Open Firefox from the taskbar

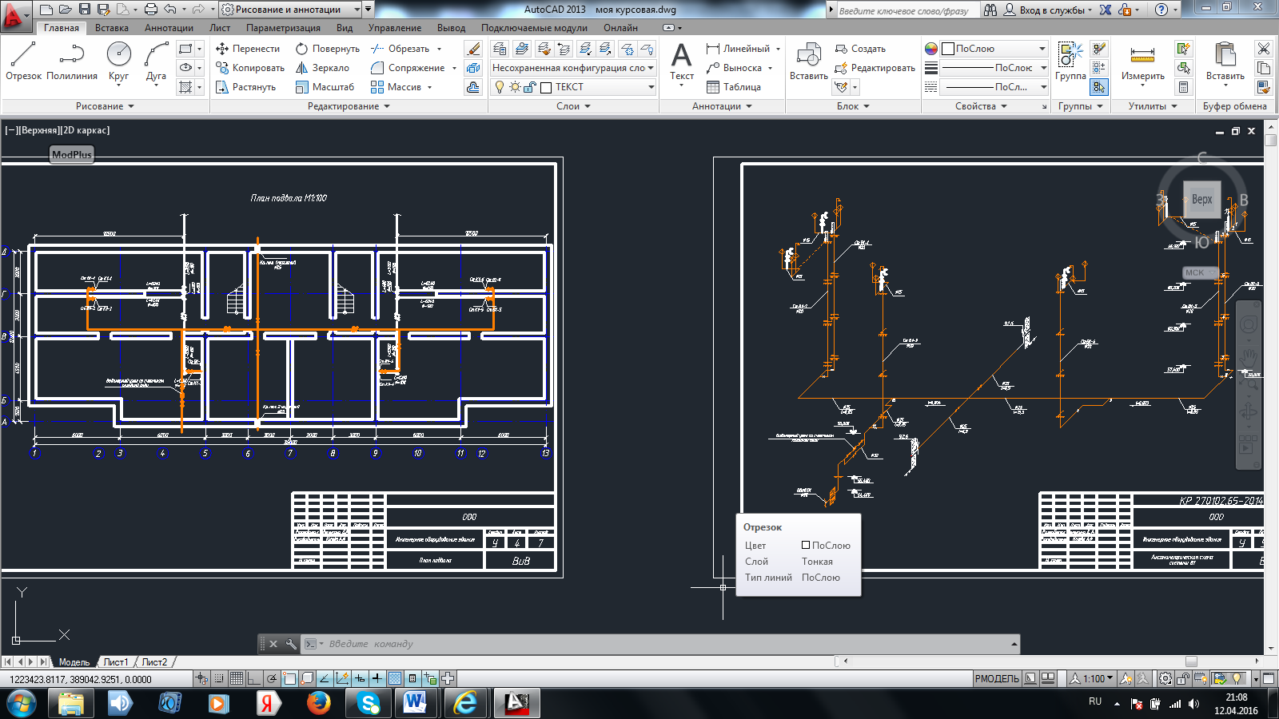tap(318, 703)
